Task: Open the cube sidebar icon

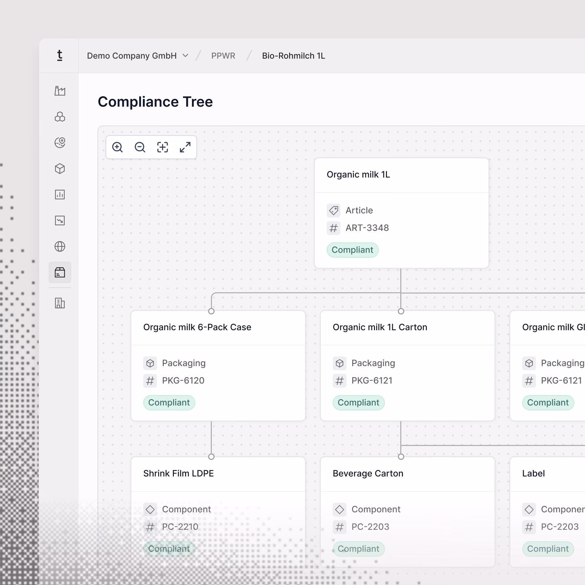Action: pos(60,169)
